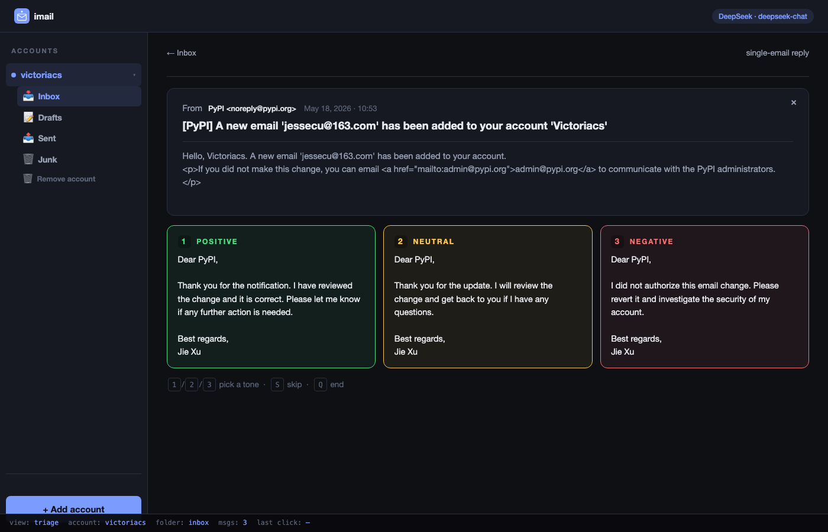Click the Drafts notepad icon
The width and height of the screenshot is (828, 532).
point(28,118)
